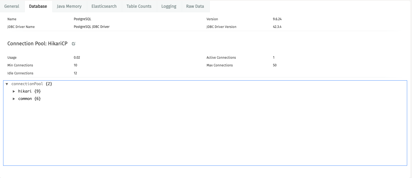Open the Java Memory tab
The height and width of the screenshot is (178, 412).
point(69,6)
